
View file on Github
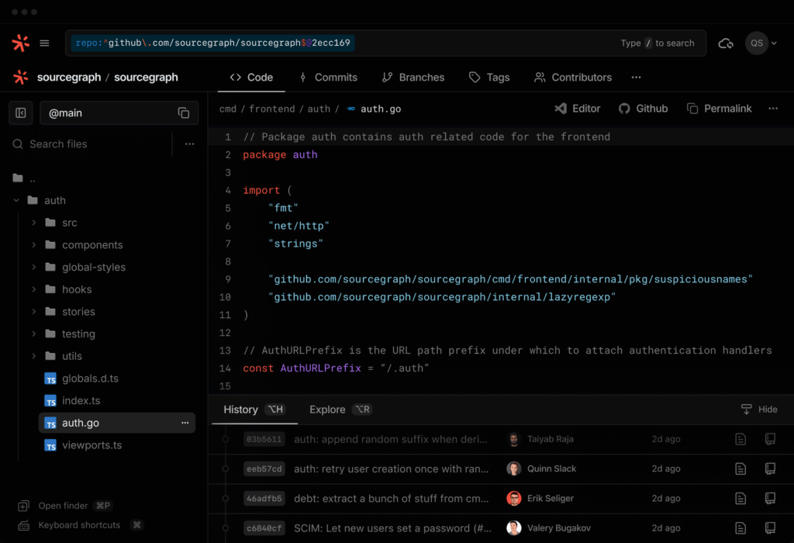point(643,109)
